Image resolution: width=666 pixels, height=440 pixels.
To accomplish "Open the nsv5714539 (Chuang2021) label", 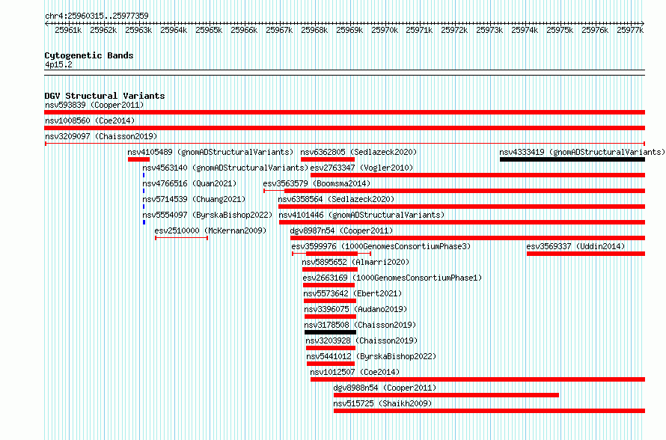I will click(x=194, y=199).
